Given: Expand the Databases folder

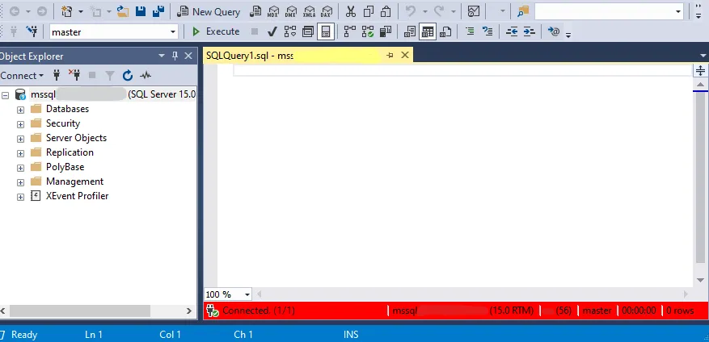Looking at the screenshot, I should [20, 110].
